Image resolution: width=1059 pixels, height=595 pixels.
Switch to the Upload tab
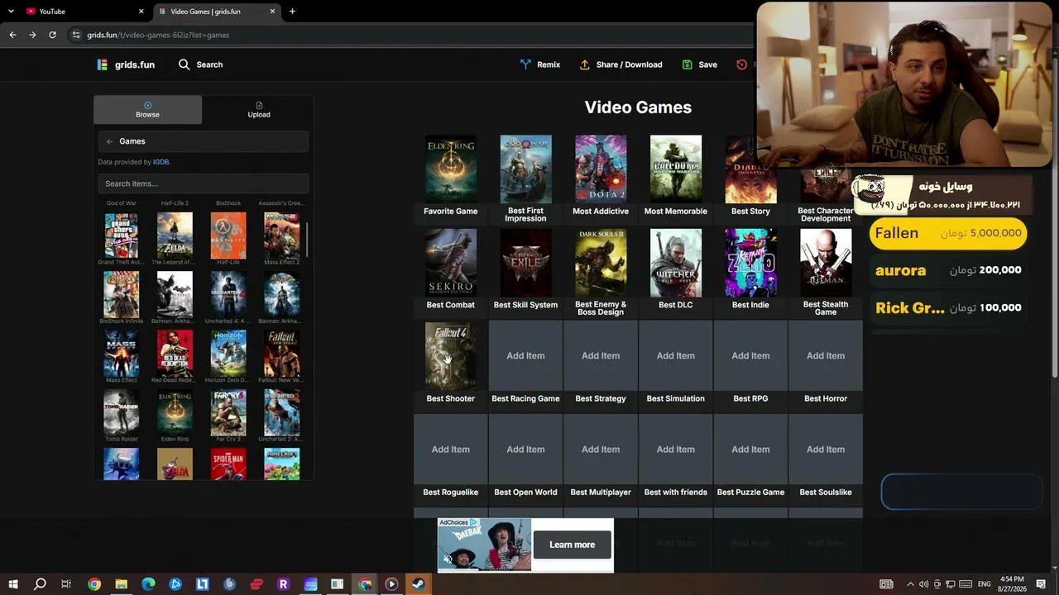point(259,110)
